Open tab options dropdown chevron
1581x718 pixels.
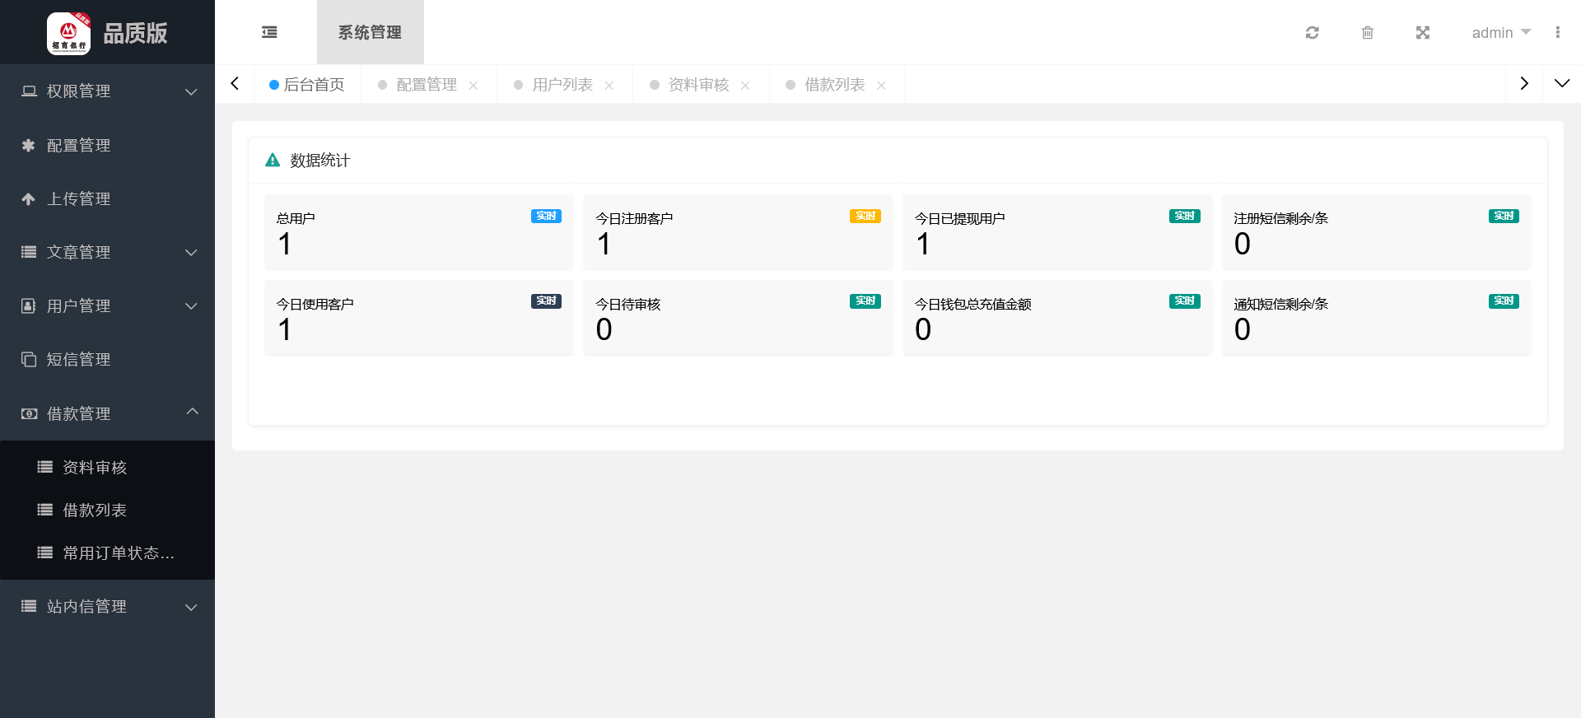(x=1561, y=84)
